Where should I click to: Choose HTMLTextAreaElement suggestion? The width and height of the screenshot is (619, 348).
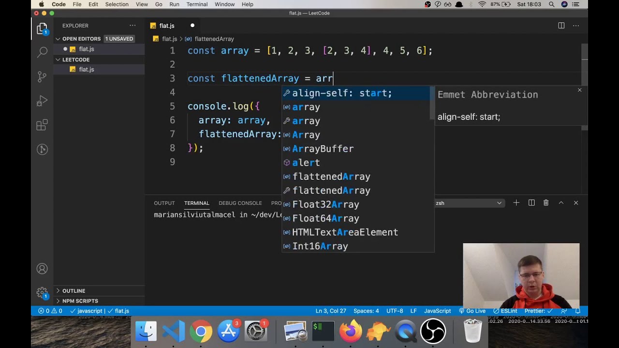pyautogui.click(x=356, y=232)
